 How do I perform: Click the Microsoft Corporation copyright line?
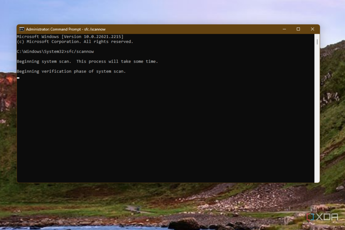[x=75, y=42]
